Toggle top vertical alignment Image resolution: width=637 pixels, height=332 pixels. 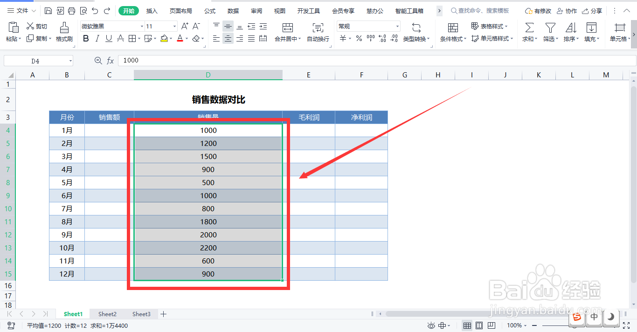pyautogui.click(x=216, y=27)
